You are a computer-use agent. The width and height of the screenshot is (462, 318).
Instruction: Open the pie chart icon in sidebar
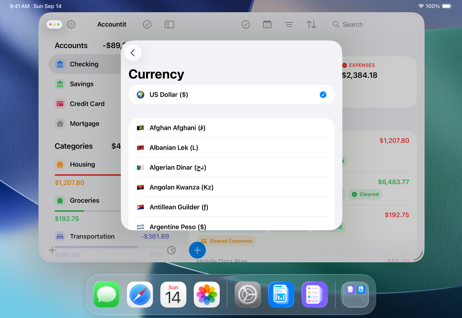point(171,250)
